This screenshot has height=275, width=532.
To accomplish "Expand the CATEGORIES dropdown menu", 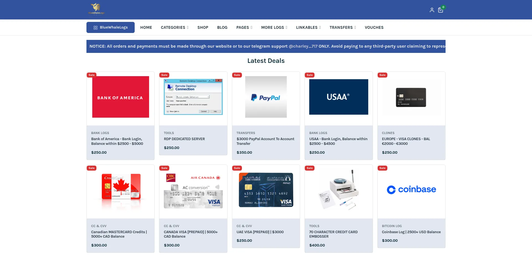I will (x=175, y=27).
